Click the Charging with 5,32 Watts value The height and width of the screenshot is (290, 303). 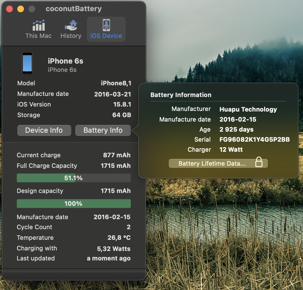pos(114,249)
